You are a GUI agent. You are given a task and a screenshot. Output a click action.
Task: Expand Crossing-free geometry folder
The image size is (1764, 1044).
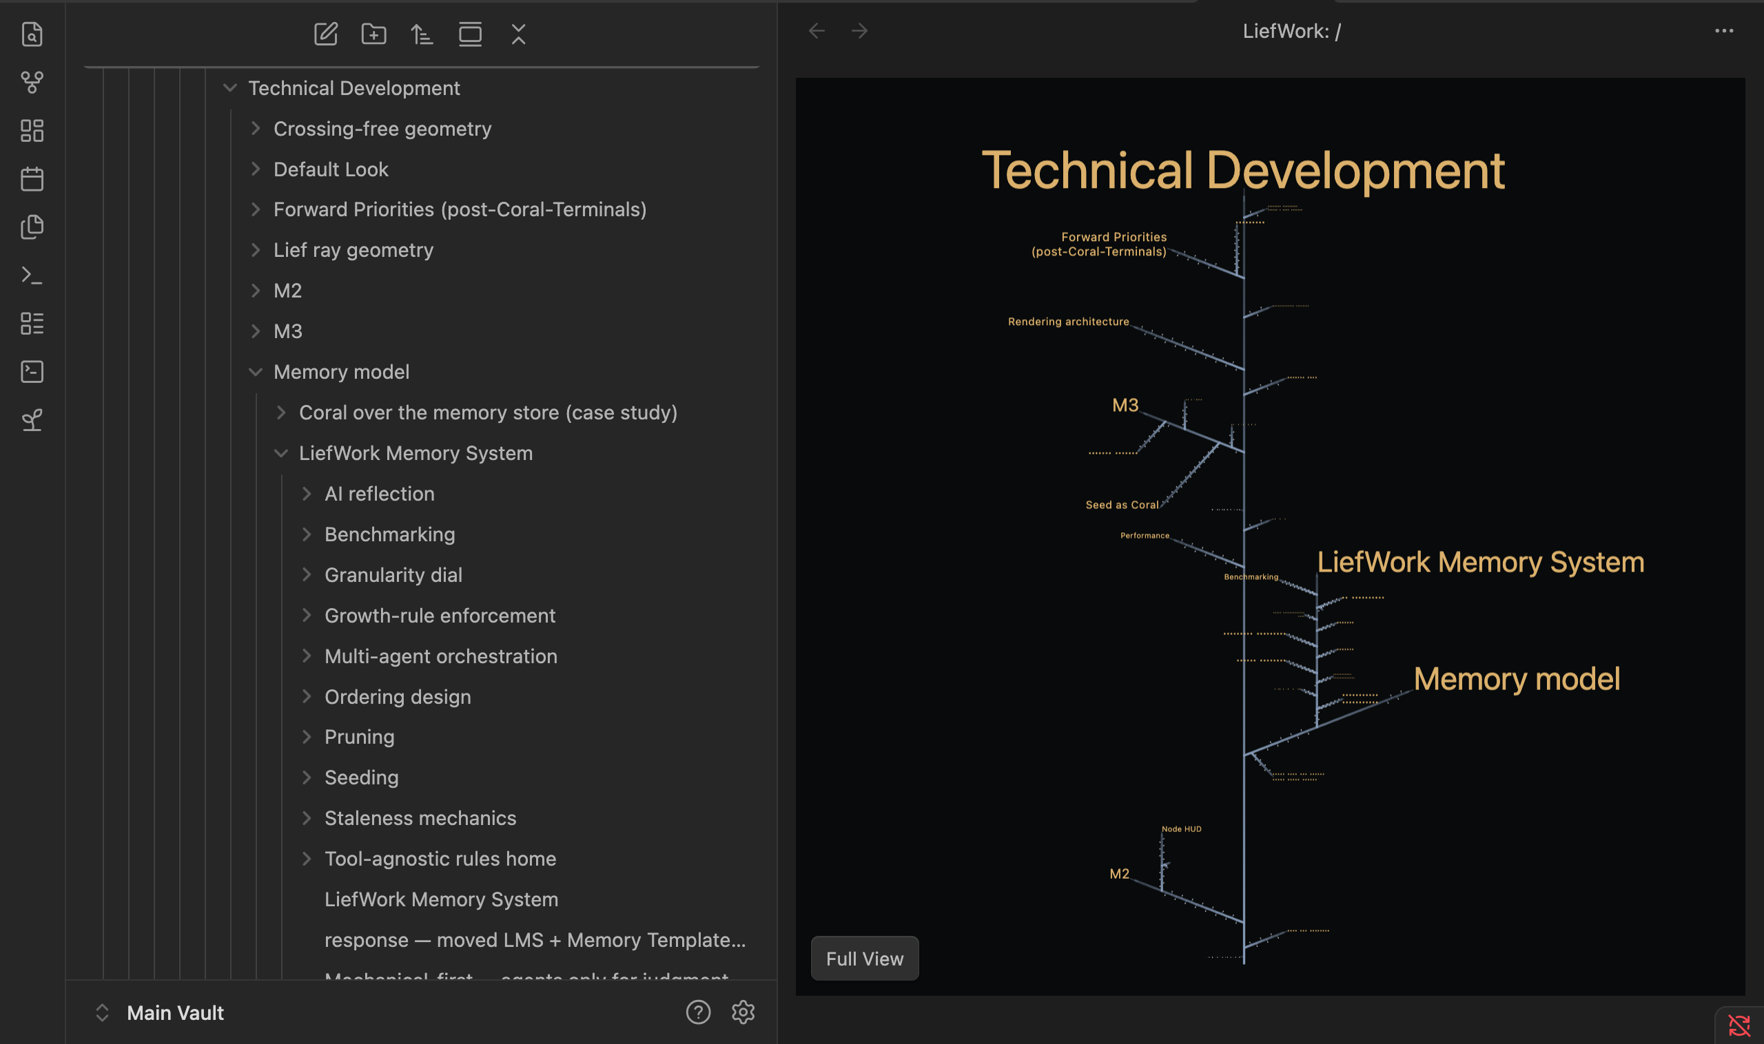(256, 129)
